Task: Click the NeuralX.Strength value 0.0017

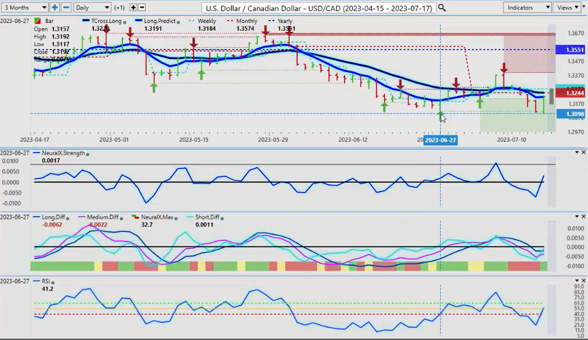Action: point(51,160)
